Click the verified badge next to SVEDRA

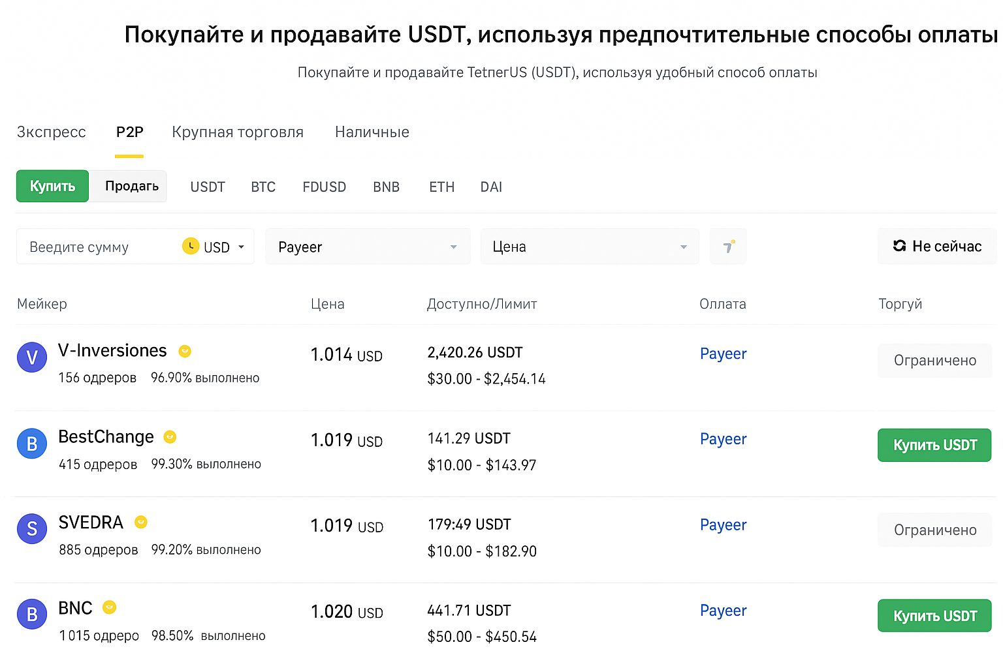[x=140, y=522]
